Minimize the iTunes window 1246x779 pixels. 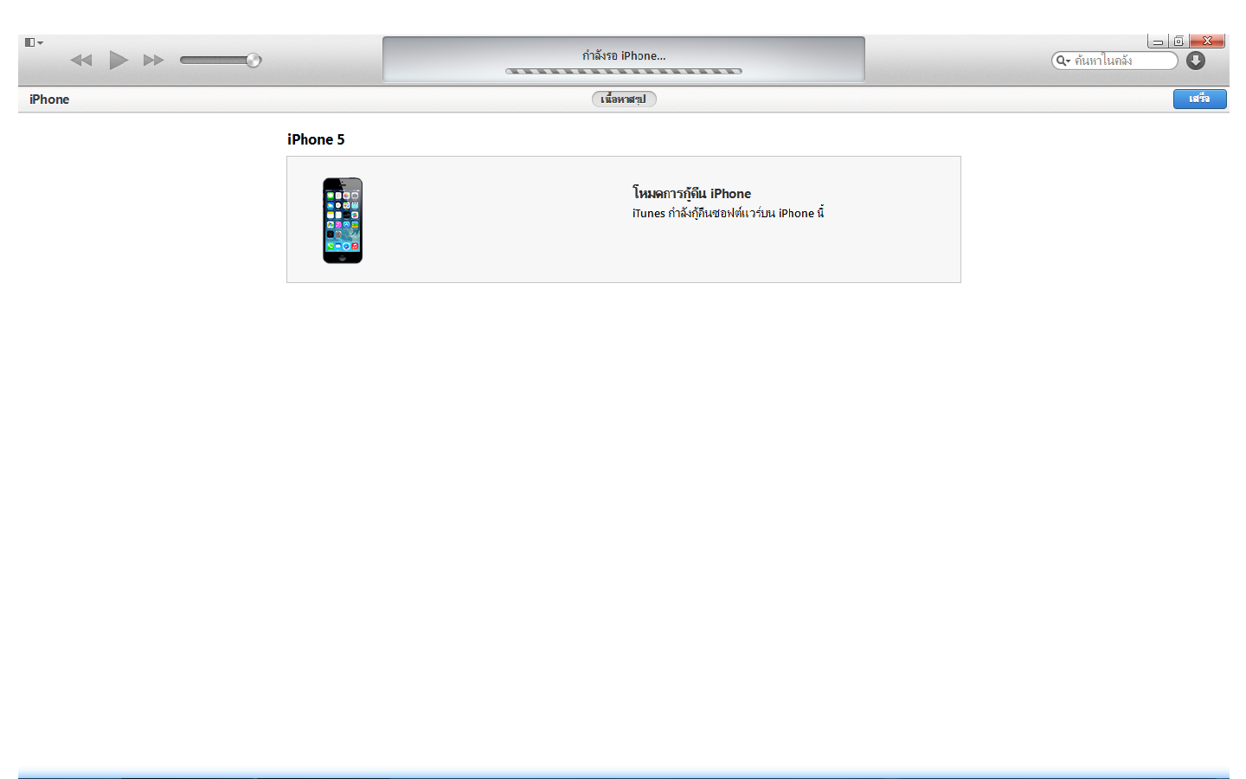(1158, 41)
